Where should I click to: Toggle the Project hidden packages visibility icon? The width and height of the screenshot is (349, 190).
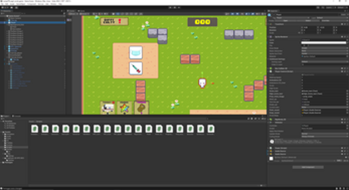pos(263,119)
